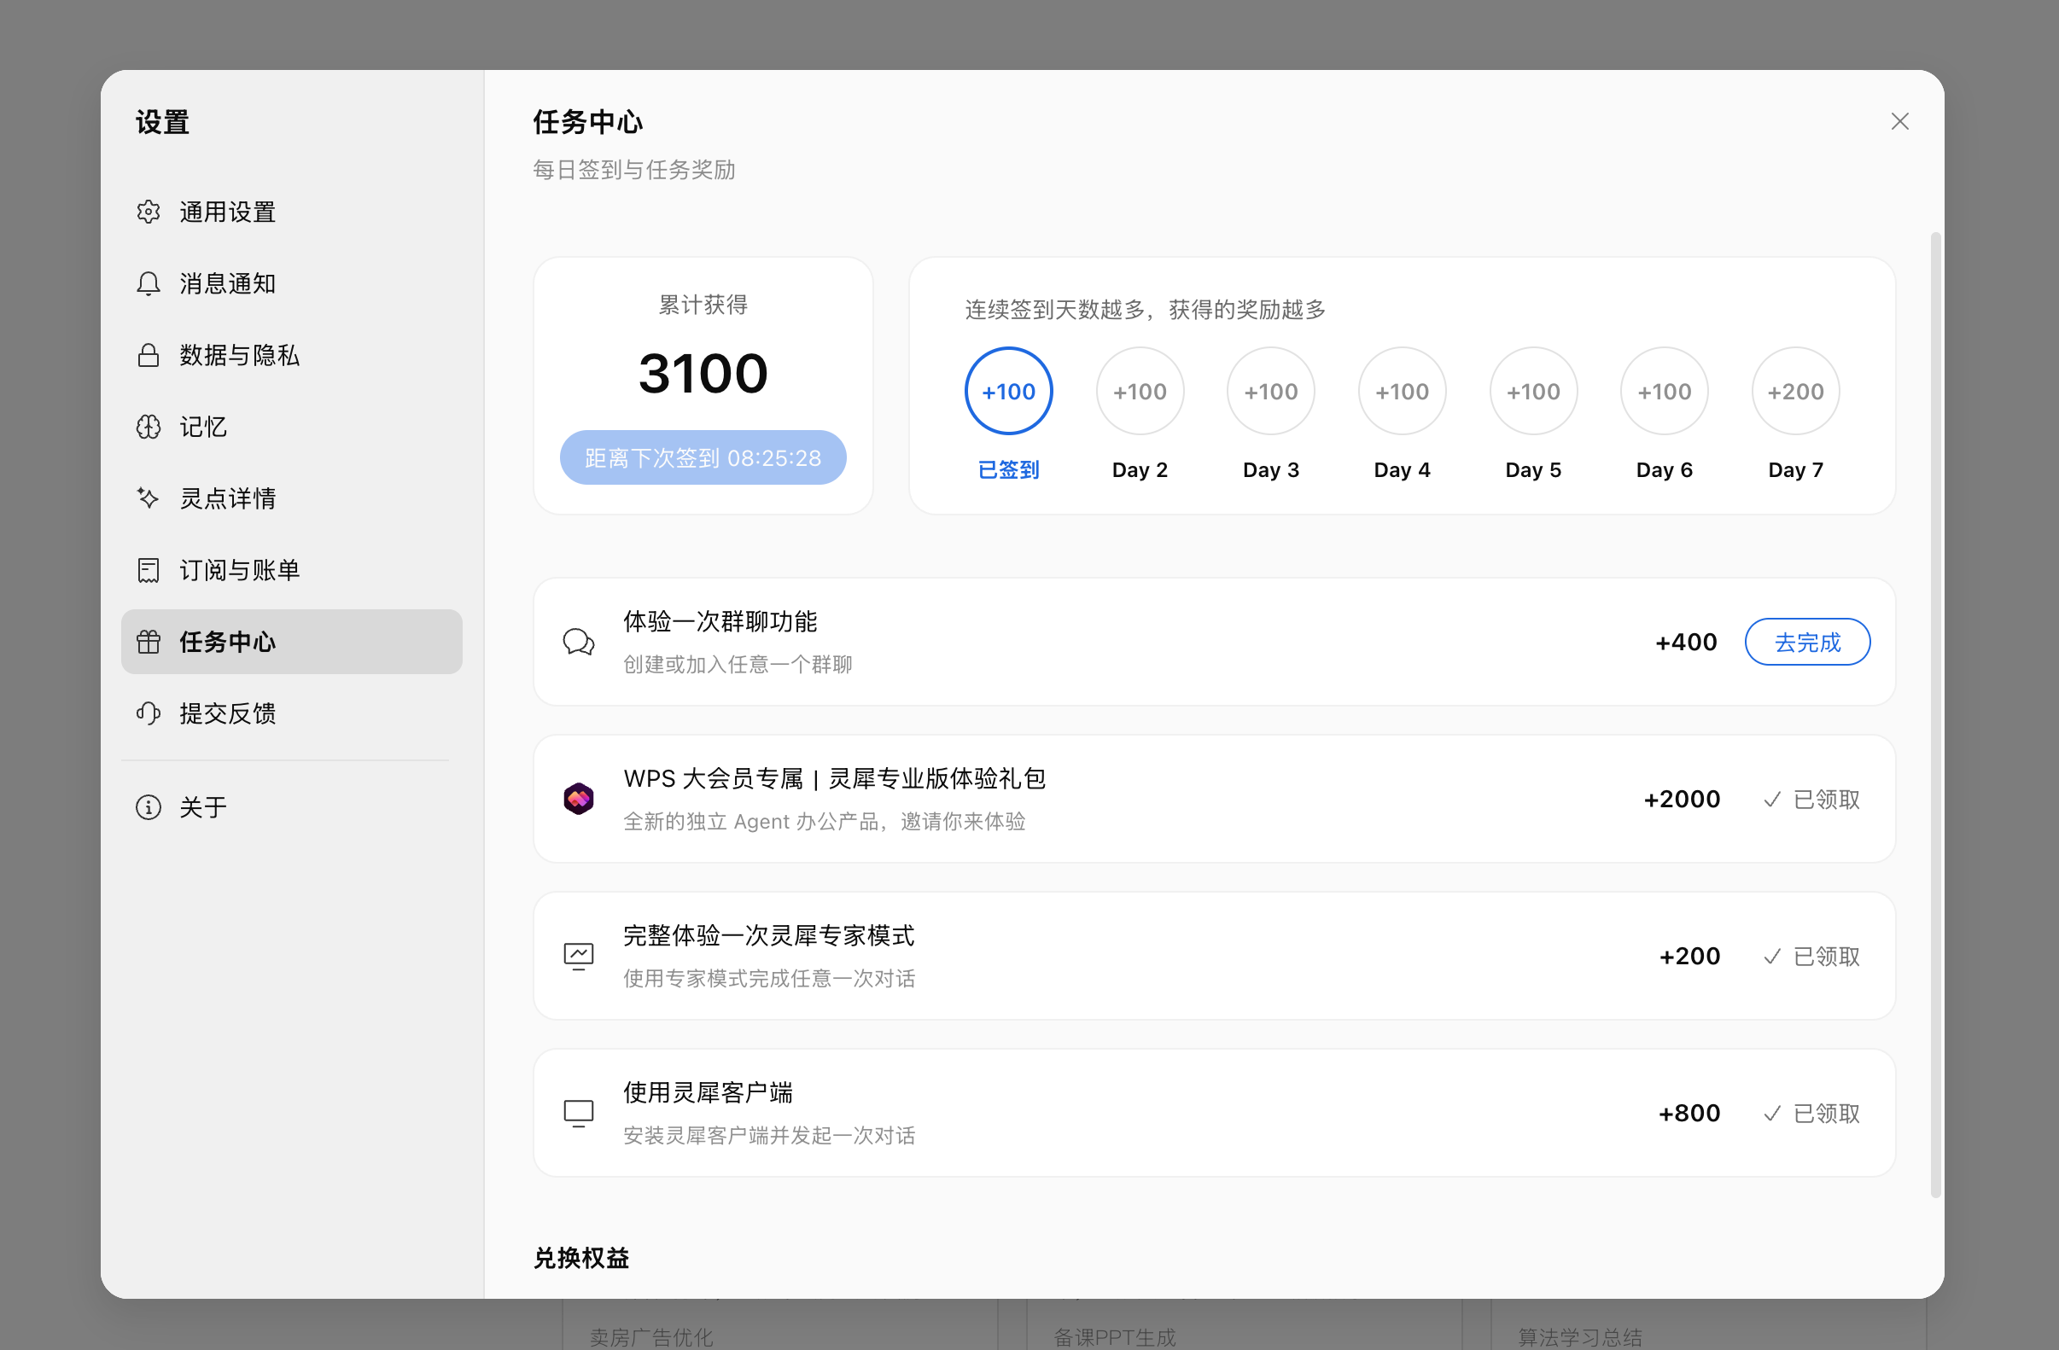Screen dimensions: 2059x1350
Task: Click checkmark icon in the +200 task row
Action: (x=1772, y=957)
